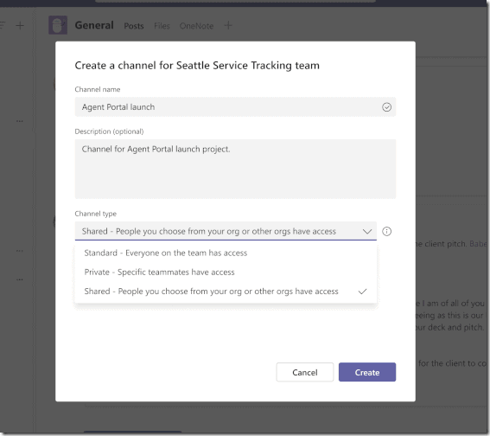The image size is (490, 436).
Task: Switch to the Posts tab
Action: (134, 26)
